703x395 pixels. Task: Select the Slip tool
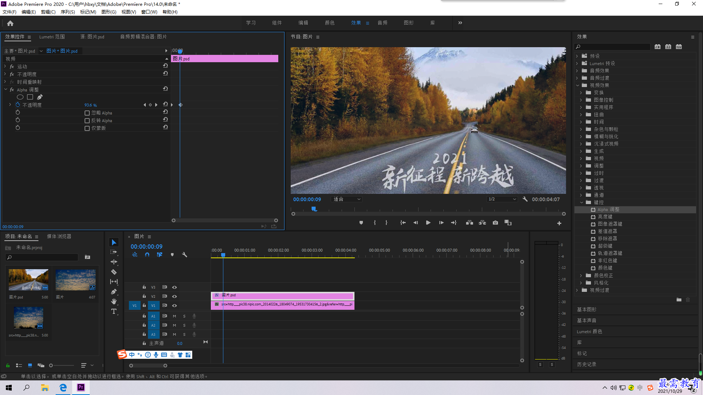114,282
